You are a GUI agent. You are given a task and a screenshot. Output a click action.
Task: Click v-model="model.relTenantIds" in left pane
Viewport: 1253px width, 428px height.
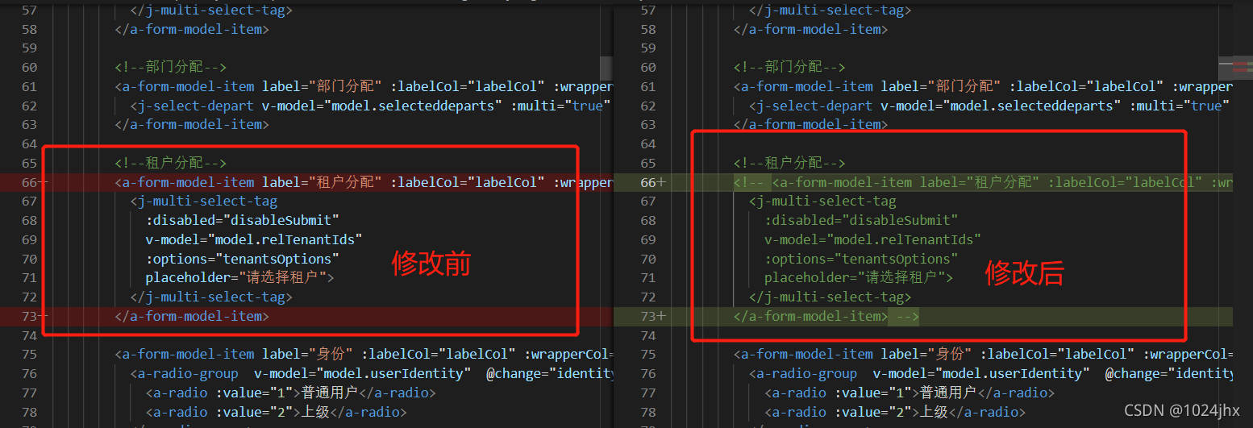point(254,239)
